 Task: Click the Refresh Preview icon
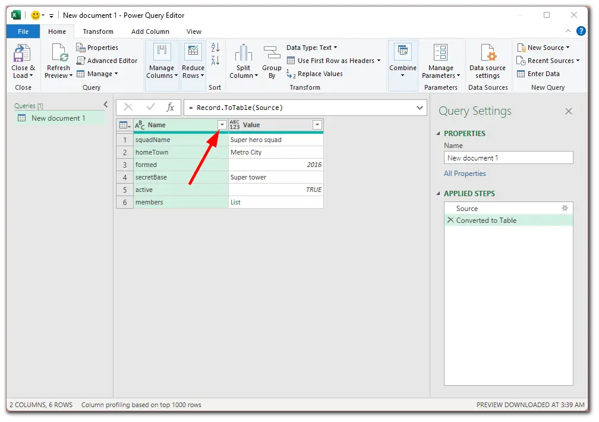(x=59, y=53)
